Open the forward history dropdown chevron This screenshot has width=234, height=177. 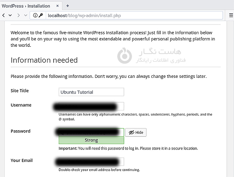click(x=25, y=15)
